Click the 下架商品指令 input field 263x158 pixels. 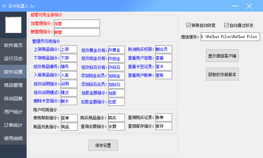pyautogui.click(x=69, y=58)
